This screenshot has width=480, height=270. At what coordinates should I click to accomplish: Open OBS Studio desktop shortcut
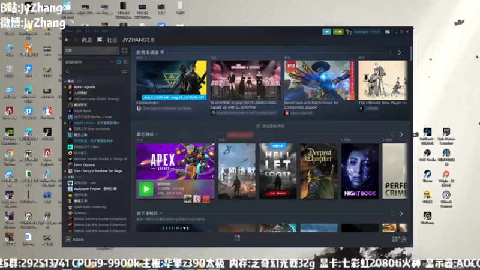tap(427, 155)
